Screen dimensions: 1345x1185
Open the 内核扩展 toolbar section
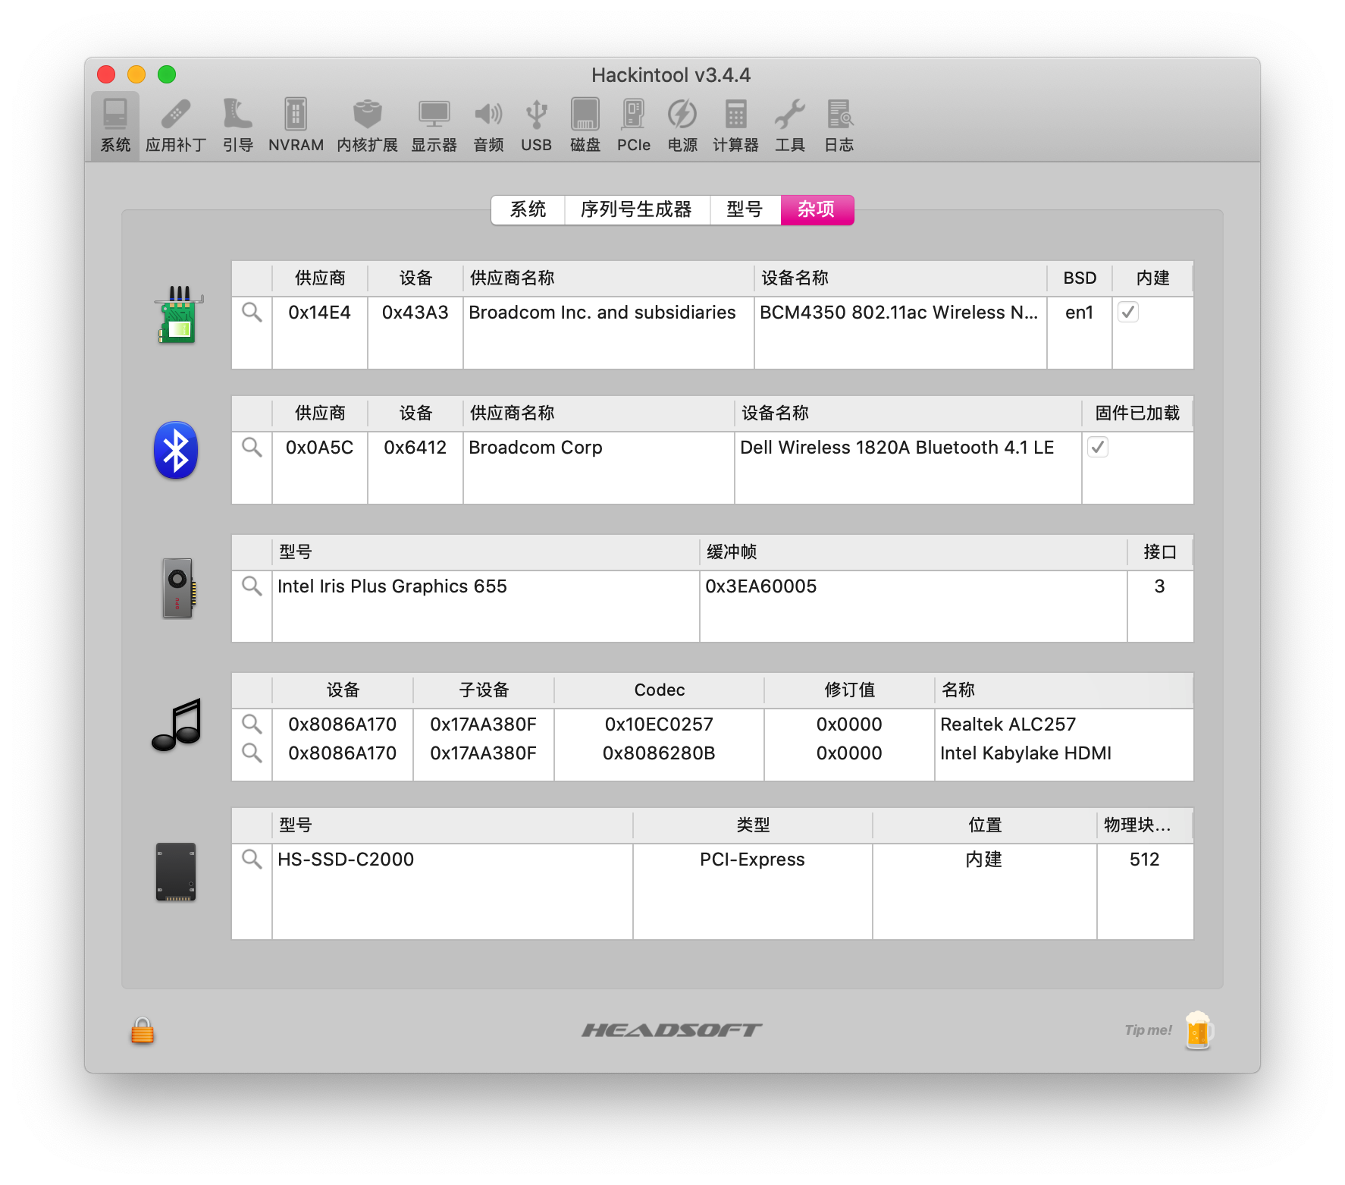(367, 125)
